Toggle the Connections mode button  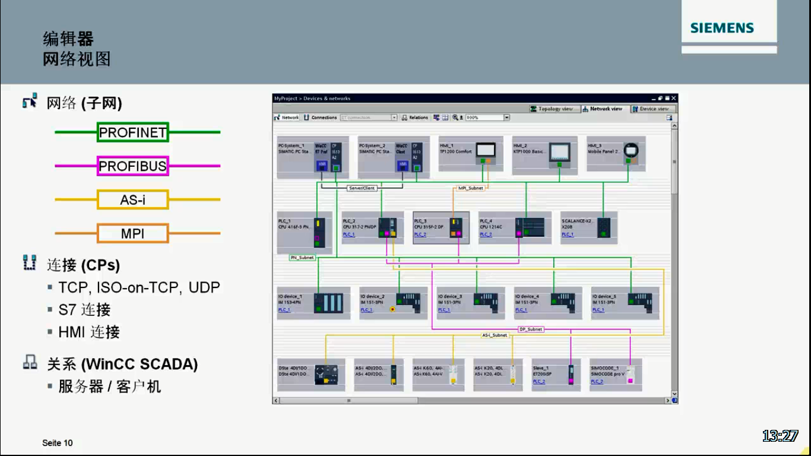point(321,118)
